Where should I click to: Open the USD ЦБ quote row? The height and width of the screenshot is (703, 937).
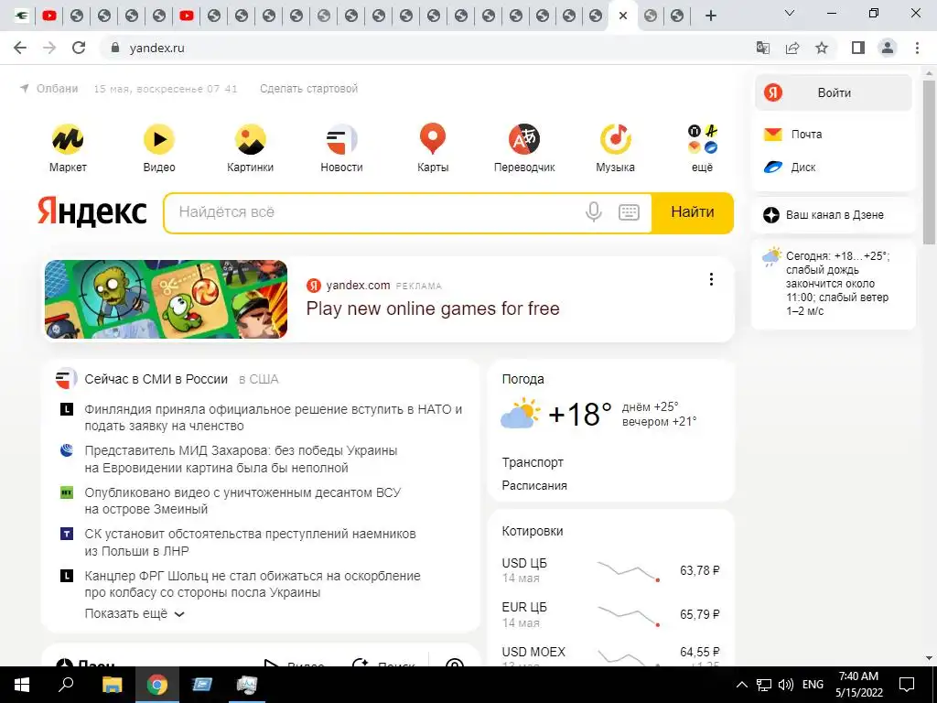[x=610, y=570]
